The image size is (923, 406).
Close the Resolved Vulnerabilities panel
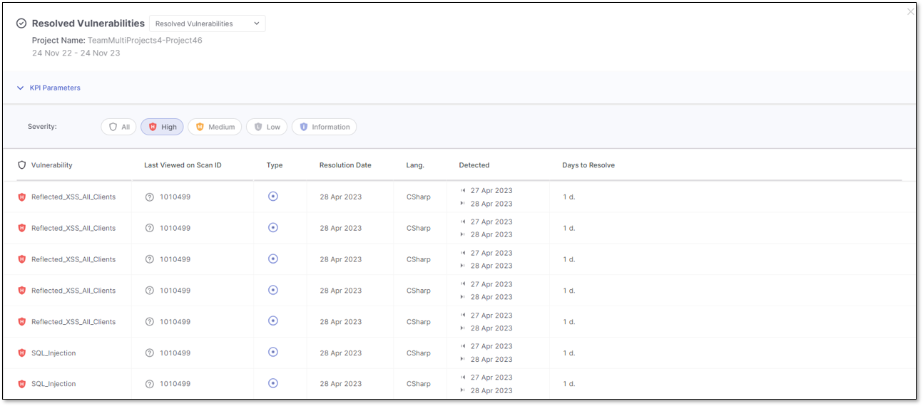(x=910, y=12)
